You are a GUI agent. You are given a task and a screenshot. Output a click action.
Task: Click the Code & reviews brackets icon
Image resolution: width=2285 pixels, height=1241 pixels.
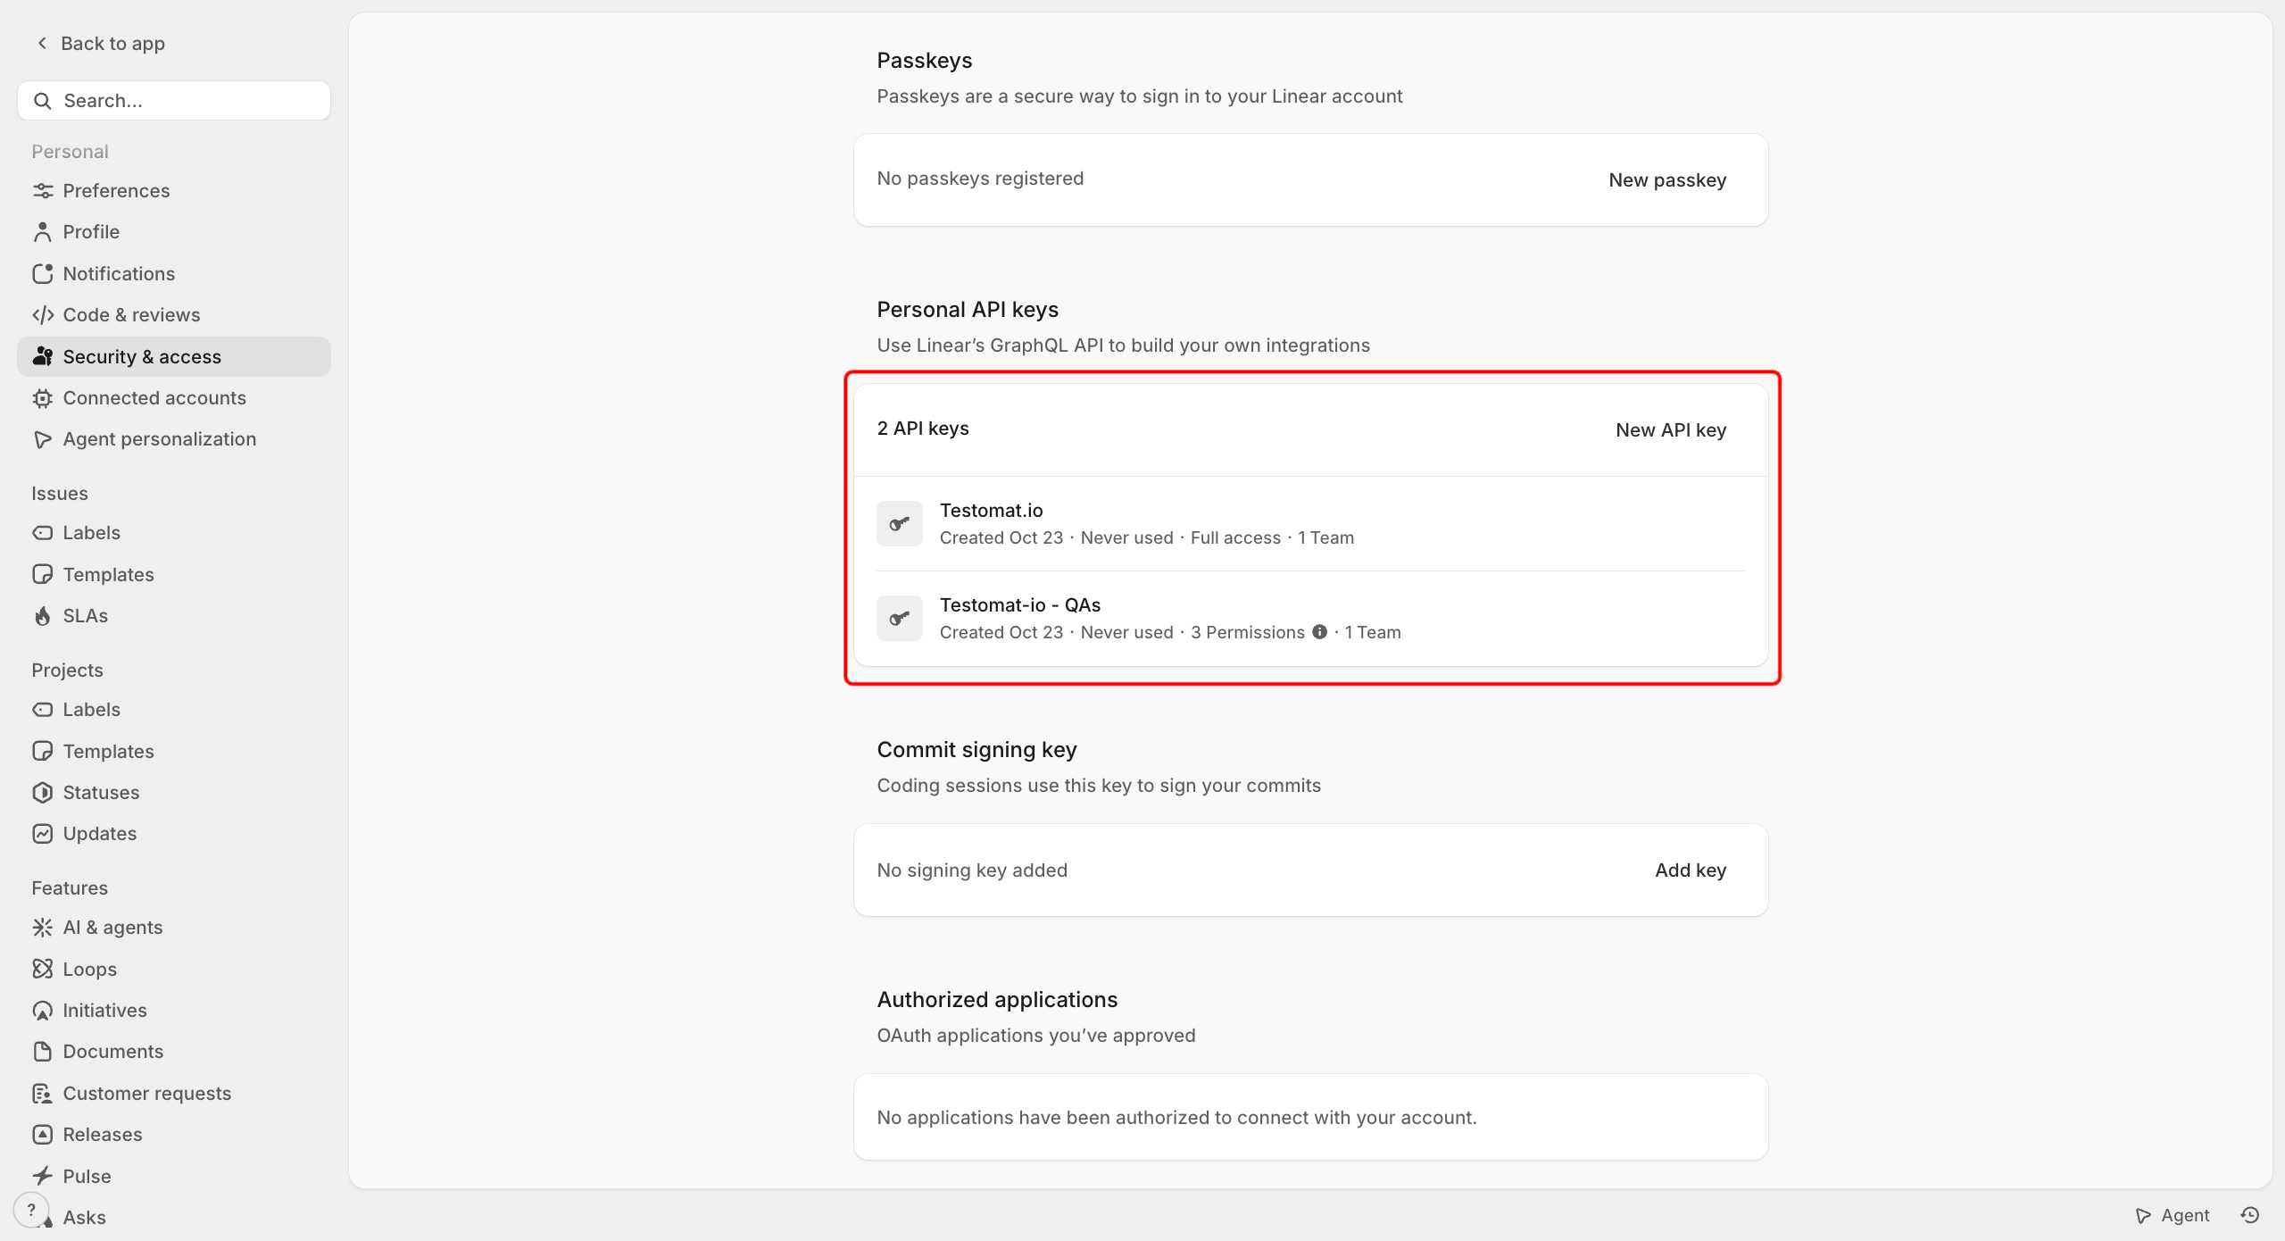point(43,315)
